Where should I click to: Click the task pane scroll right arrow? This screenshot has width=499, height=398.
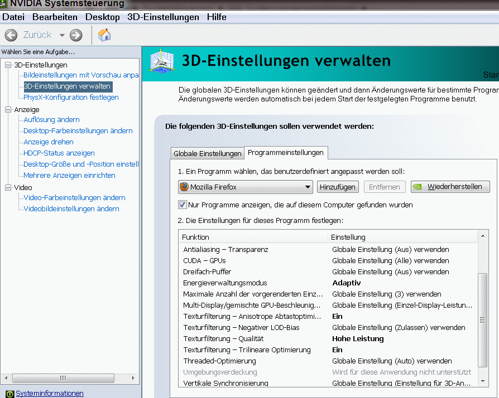click(x=133, y=378)
